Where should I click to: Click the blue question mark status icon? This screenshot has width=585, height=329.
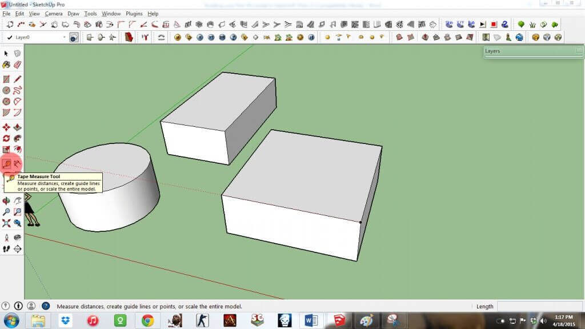click(x=46, y=306)
